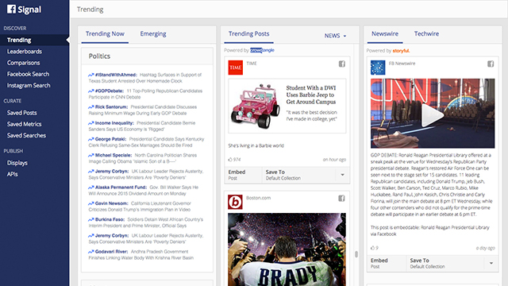The image size is (508, 286).
Task: Save TIME post to Default Collection
Action: (299, 175)
